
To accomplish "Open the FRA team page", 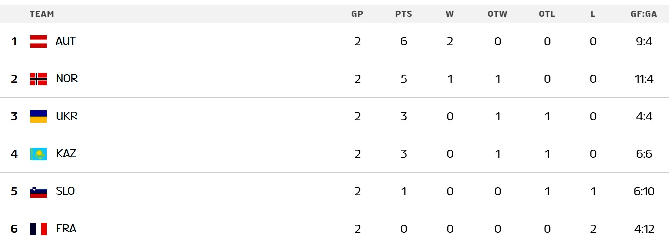I will click(66, 229).
